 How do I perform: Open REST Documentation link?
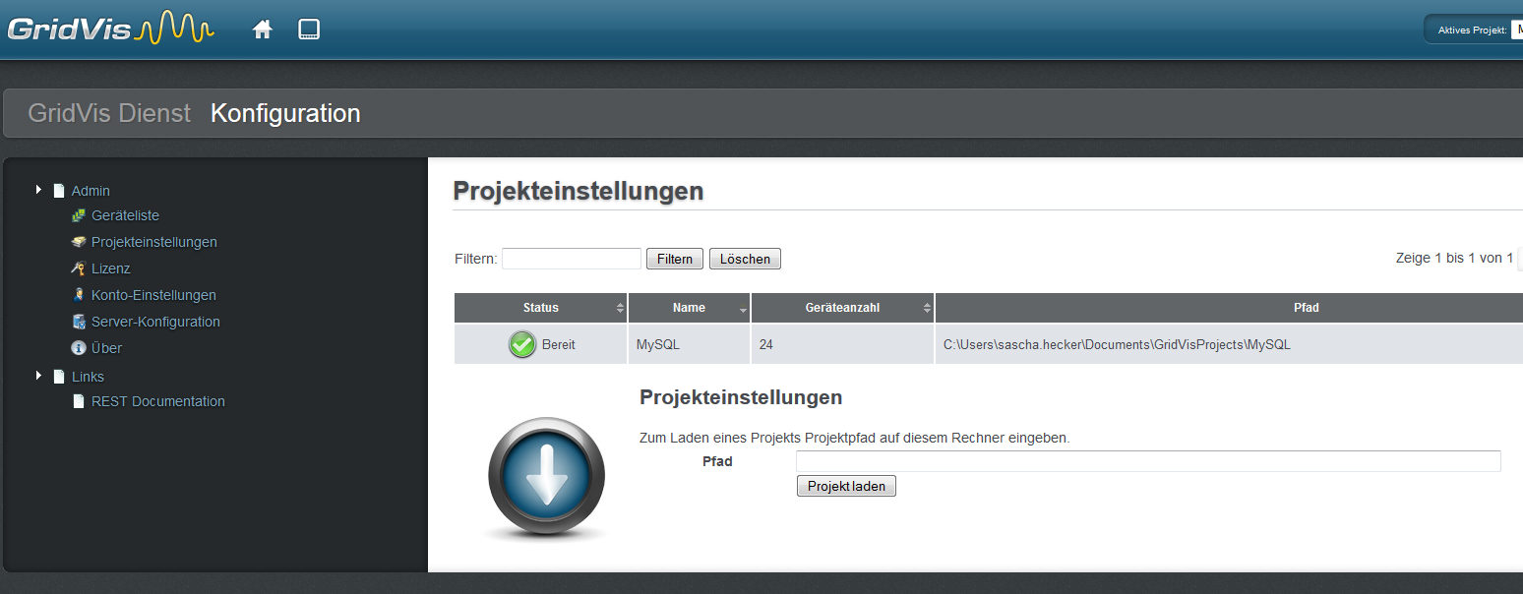pos(157,401)
